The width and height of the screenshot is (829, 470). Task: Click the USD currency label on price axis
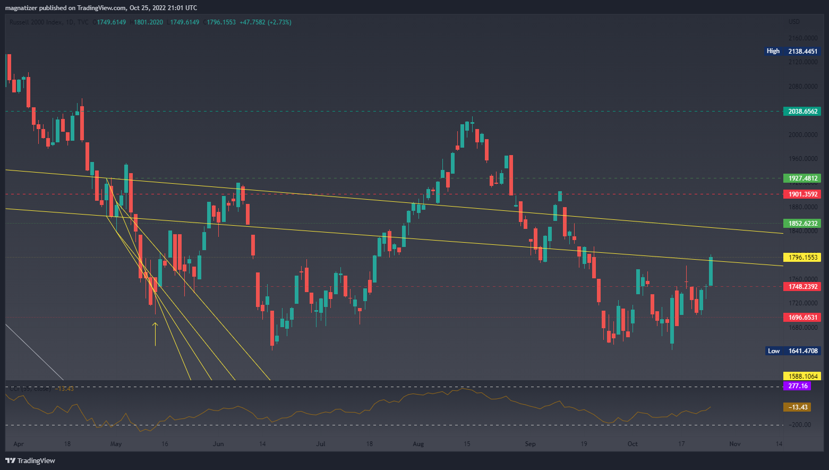[794, 22]
